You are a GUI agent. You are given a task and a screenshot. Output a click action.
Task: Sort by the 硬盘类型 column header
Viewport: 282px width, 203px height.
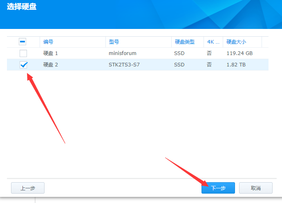(188, 42)
